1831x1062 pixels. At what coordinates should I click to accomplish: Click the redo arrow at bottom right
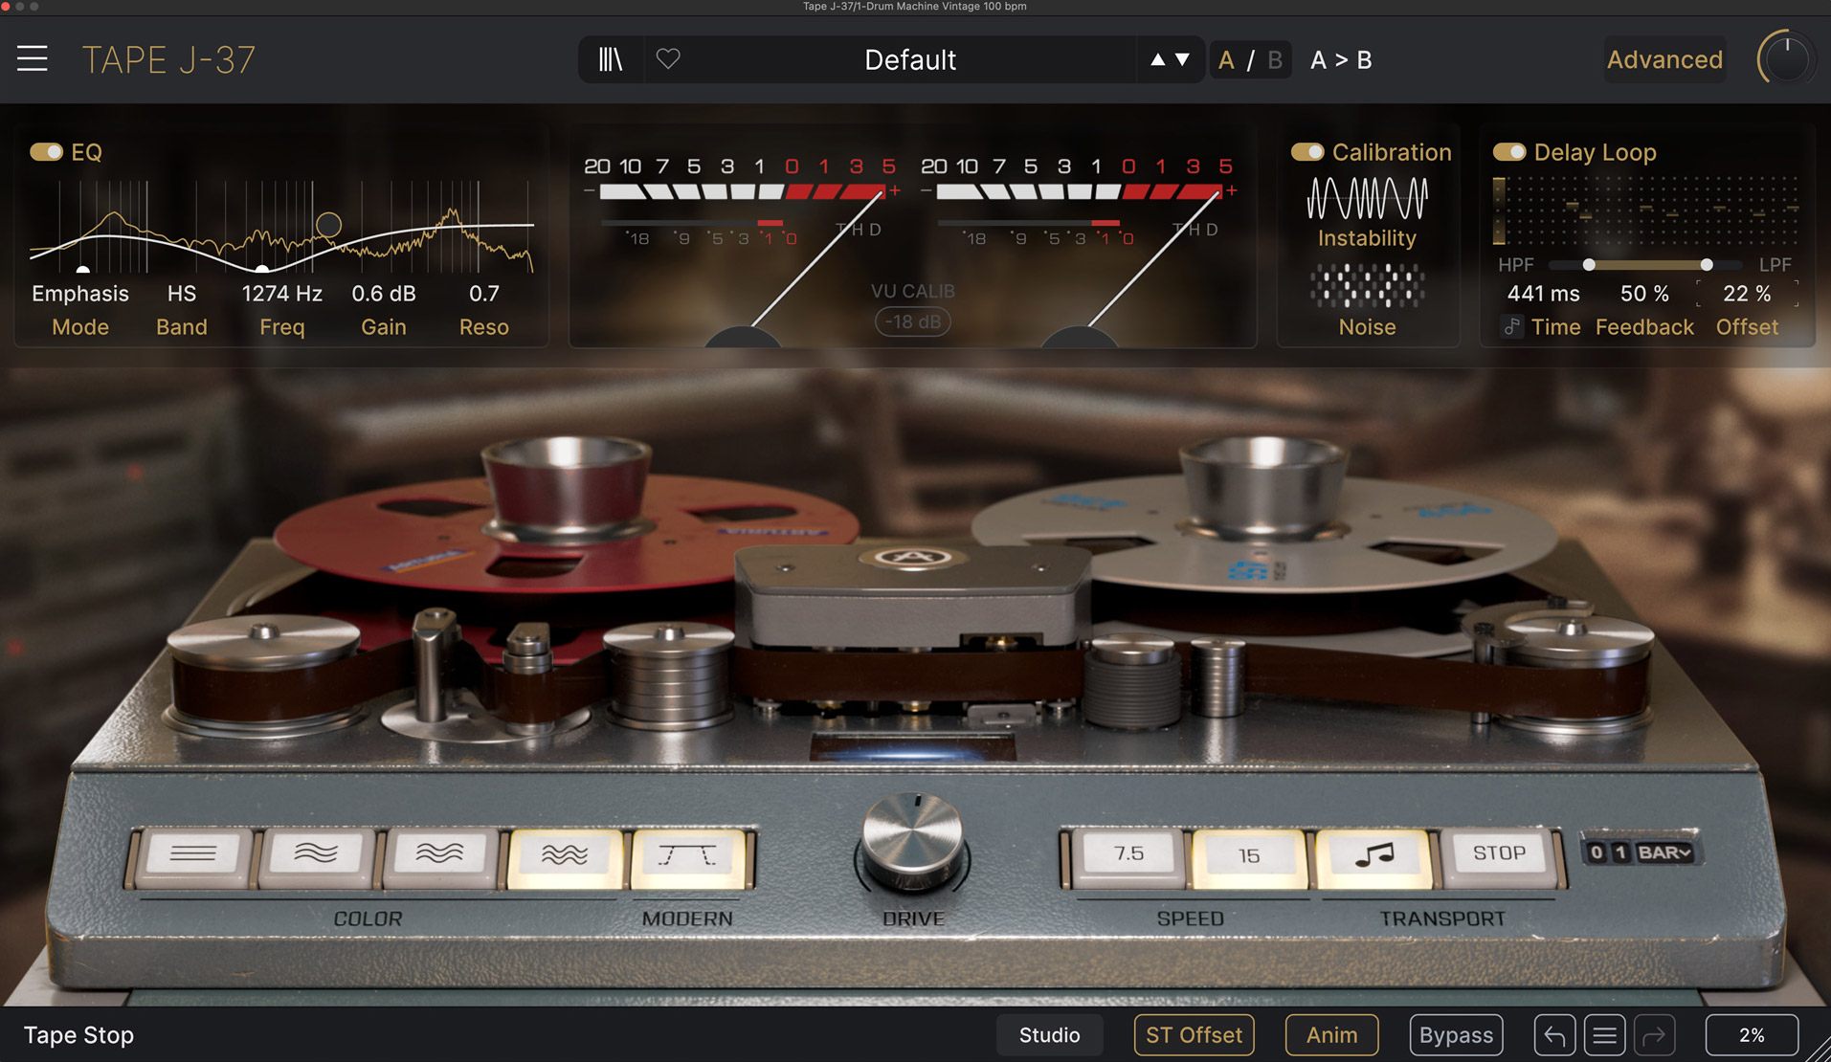tap(1655, 1034)
